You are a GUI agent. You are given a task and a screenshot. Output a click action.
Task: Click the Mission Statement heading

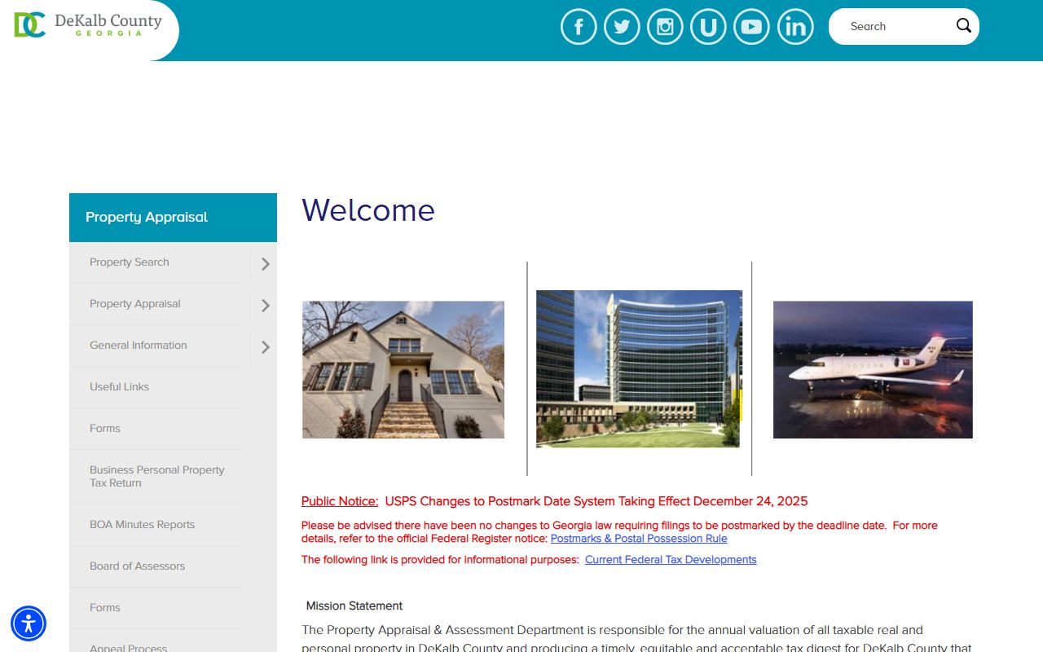click(354, 606)
